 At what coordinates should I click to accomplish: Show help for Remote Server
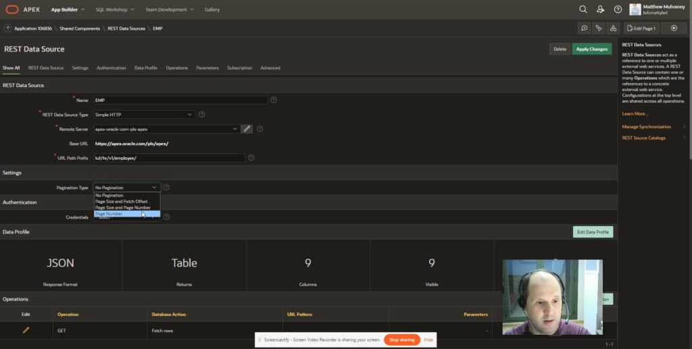tap(260, 129)
